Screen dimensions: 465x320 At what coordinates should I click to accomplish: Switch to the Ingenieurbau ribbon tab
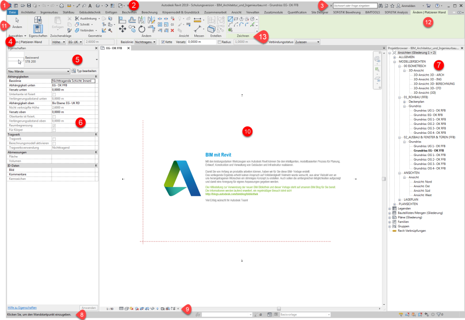point(49,12)
